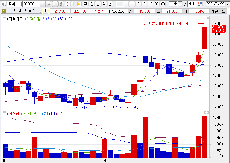Click the interval preset 10 button

pos(151,4)
